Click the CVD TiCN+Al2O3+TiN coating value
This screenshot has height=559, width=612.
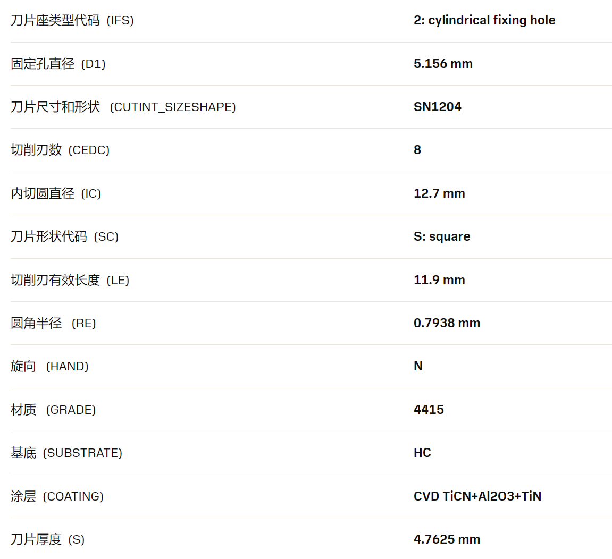(477, 496)
